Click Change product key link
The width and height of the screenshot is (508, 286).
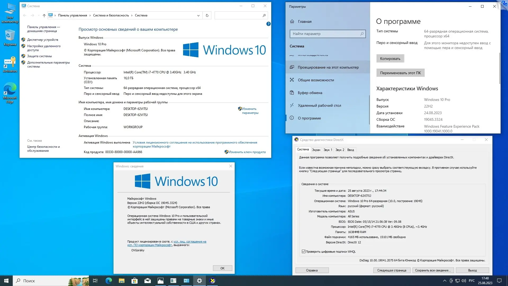pyautogui.click(x=247, y=152)
